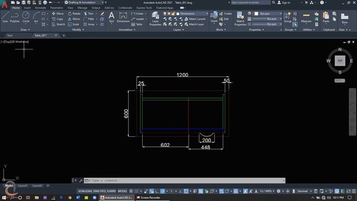Switch to the Layout1 tab

[22, 186]
